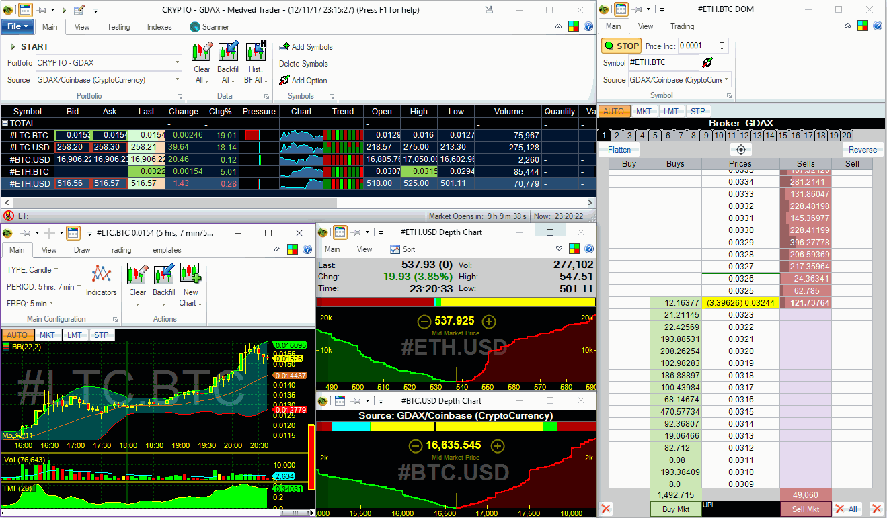887x518 pixels.
Task: Toggle MKT mode in LTC.BTC chart
Action: [x=47, y=335]
